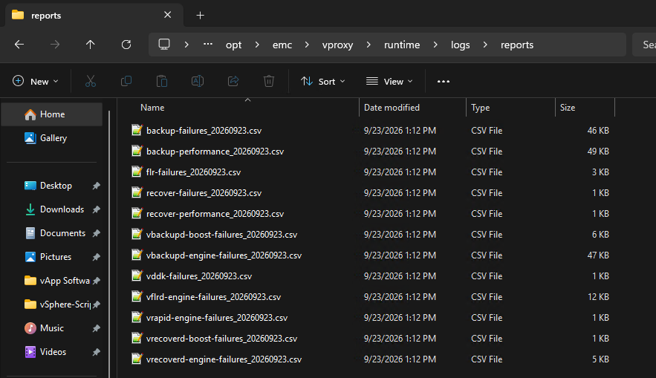
Task: Unpin Desktop using its pin icon
Action: pos(97,186)
